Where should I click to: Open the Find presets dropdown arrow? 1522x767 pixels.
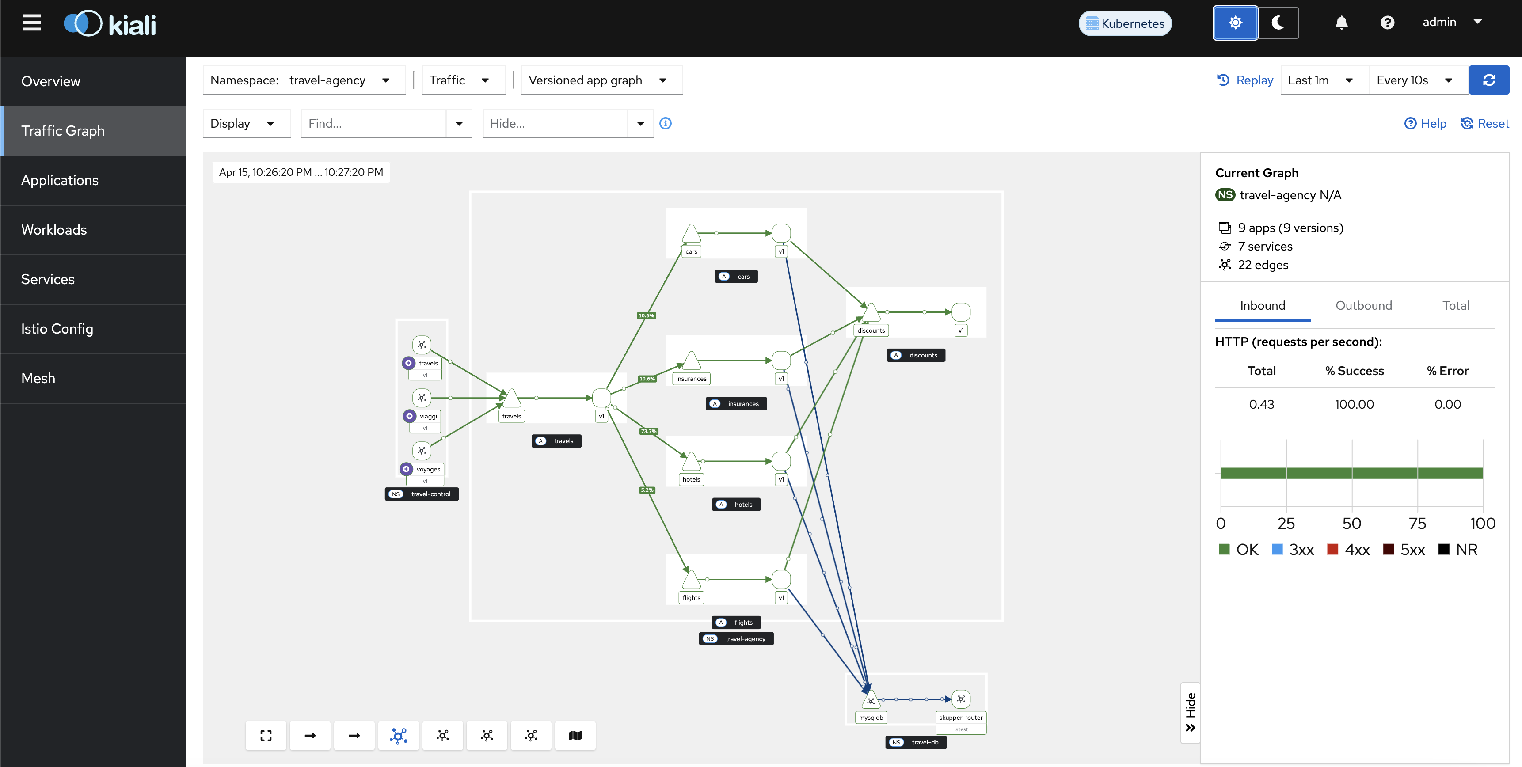[459, 124]
